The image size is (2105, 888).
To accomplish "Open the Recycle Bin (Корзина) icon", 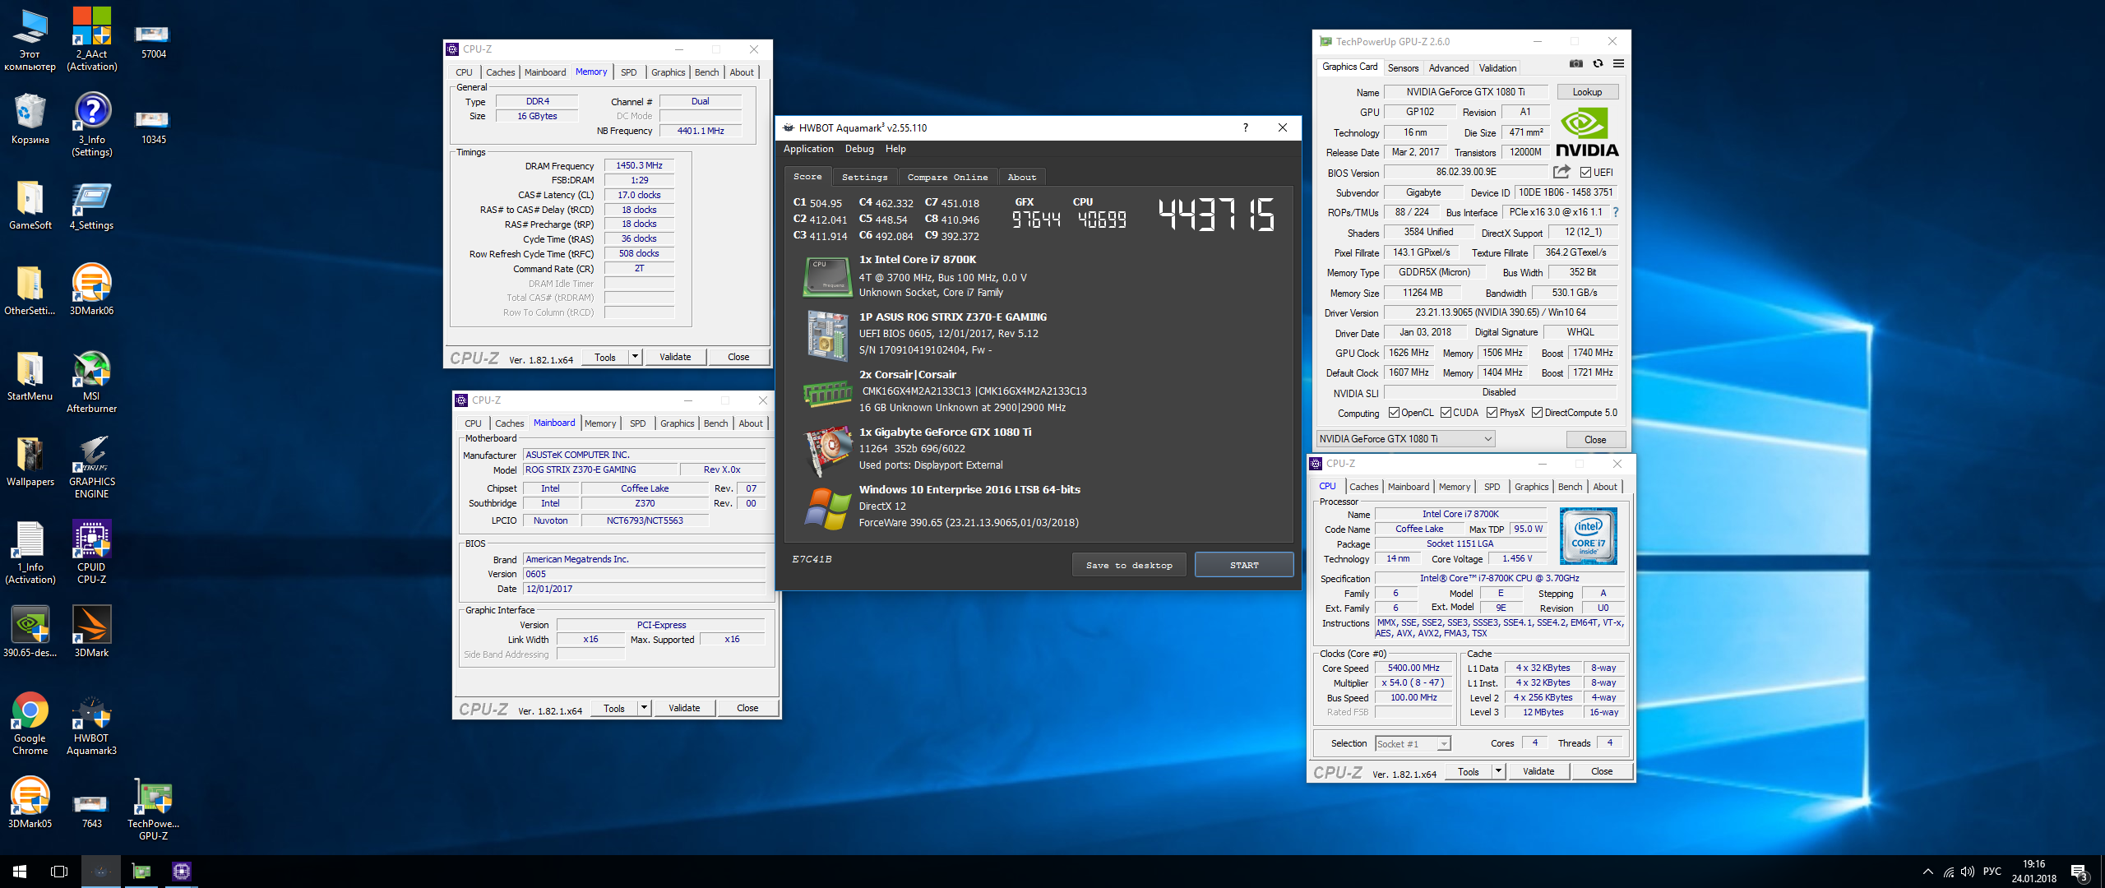I will [x=30, y=118].
